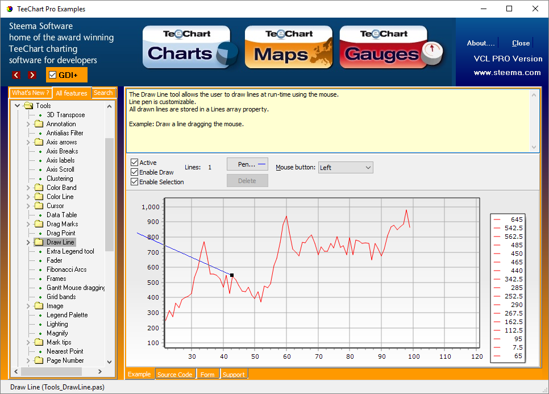Select the 3D Transpose tree item
Screen dimensions: 549x394
pos(66,115)
